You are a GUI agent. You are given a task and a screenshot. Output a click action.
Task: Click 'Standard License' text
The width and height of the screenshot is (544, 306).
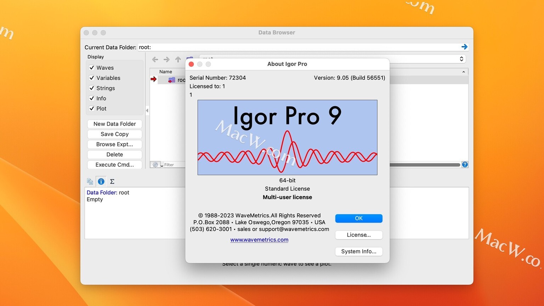tap(287, 189)
